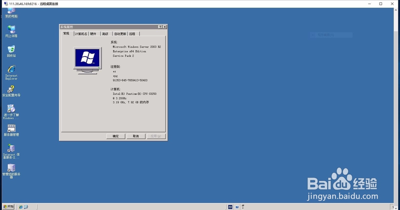Click the EN language indicator in taskbar
The width and height of the screenshot is (400, 210).
(x=230, y=207)
